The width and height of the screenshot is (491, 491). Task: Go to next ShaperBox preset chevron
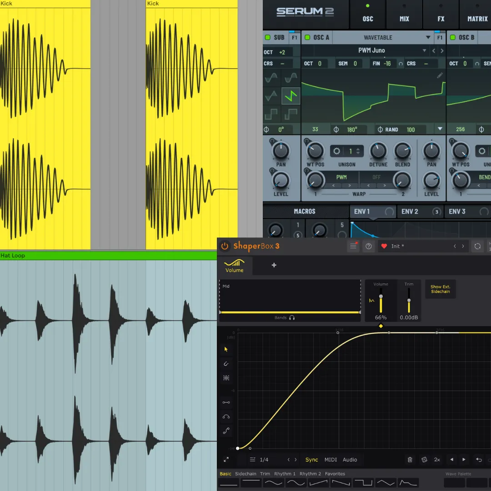tap(463, 246)
